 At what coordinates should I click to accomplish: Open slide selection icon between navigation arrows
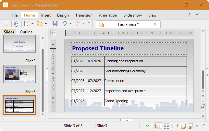(203, 106)
